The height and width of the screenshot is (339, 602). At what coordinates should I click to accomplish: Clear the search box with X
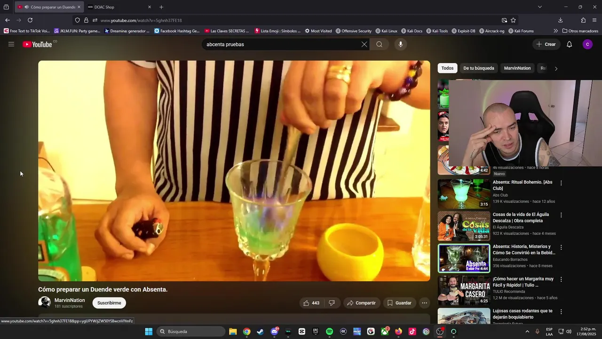(x=364, y=44)
